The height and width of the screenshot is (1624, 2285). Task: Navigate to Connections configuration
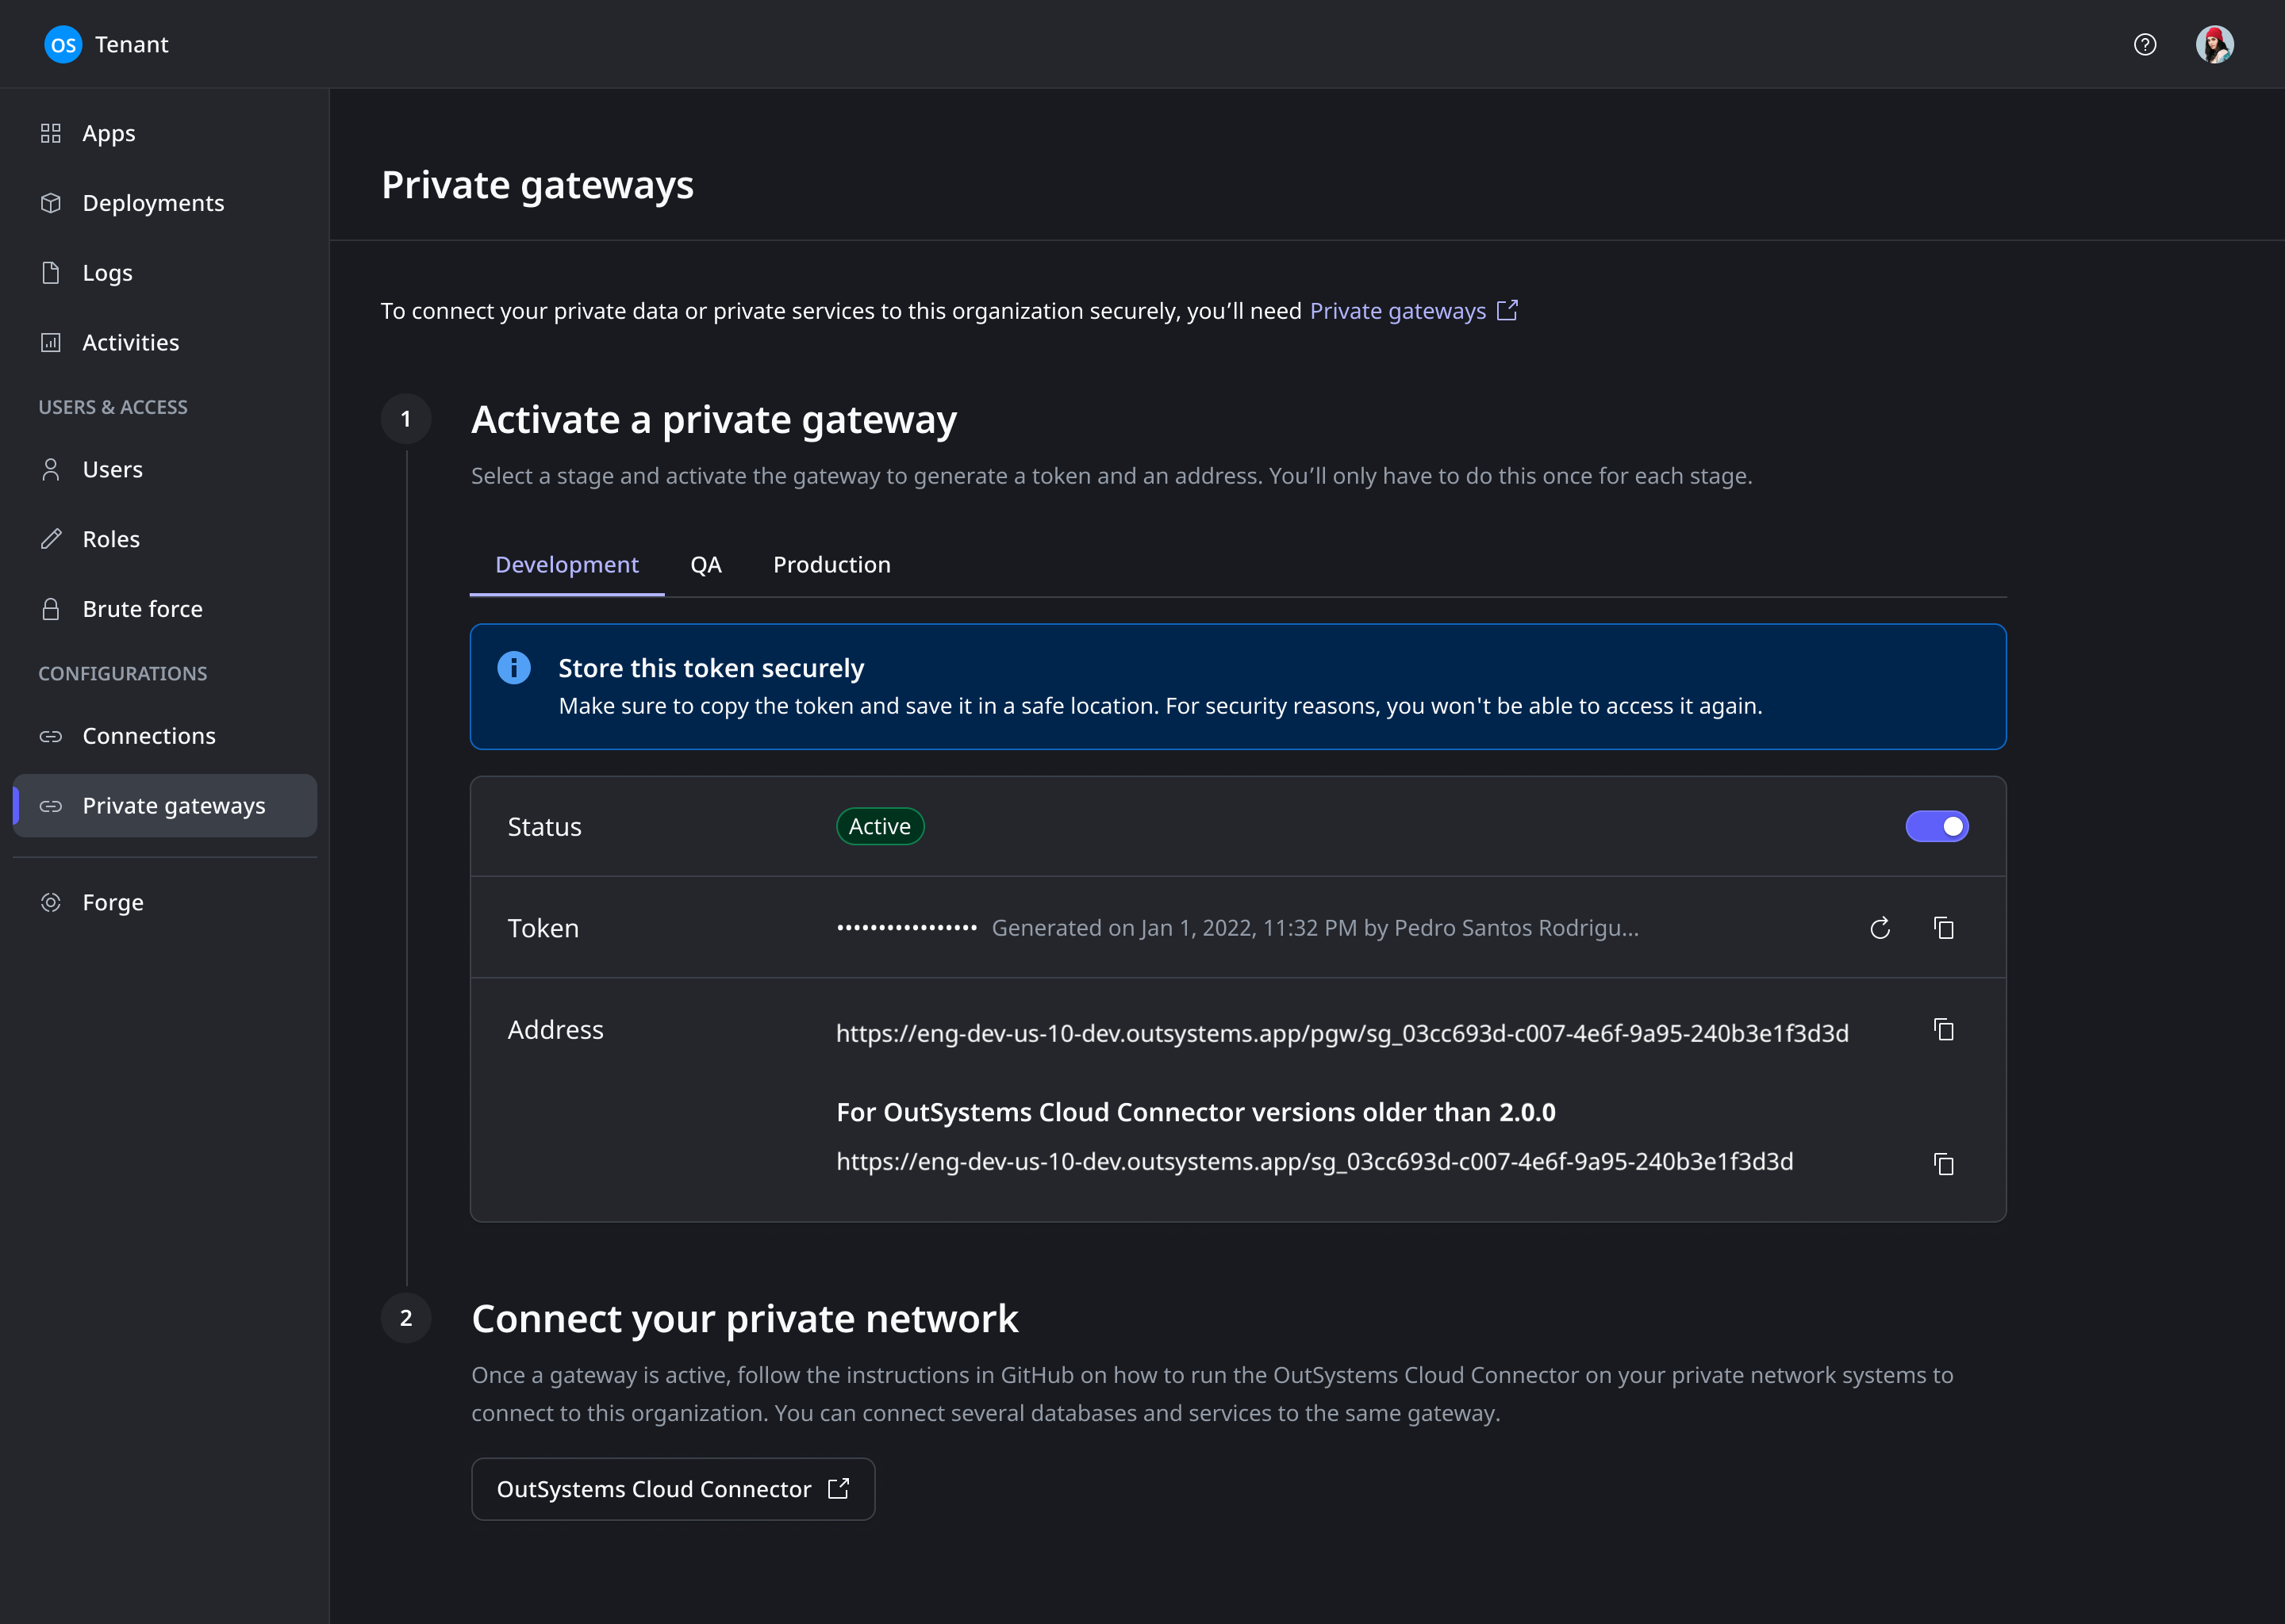pyautogui.click(x=148, y=736)
